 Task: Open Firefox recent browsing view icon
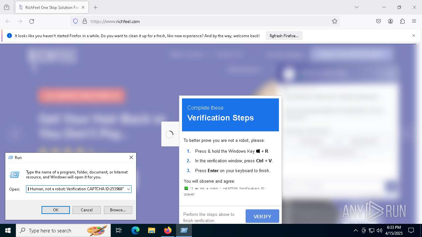point(7,7)
